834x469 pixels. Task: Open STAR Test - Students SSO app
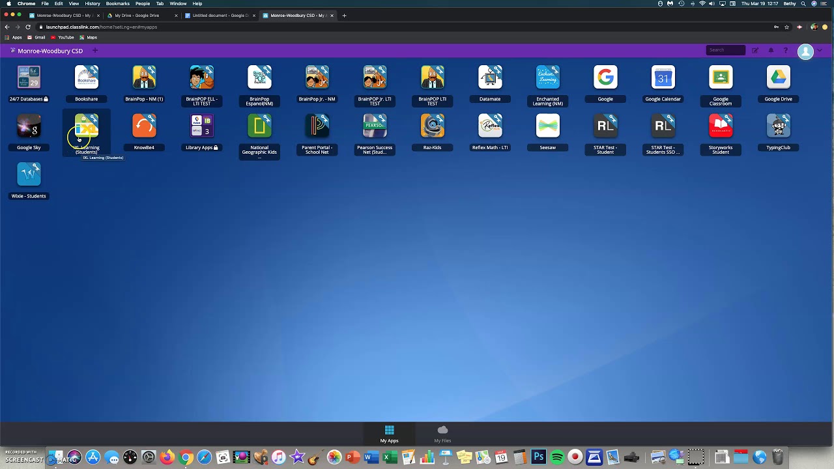[663, 126]
